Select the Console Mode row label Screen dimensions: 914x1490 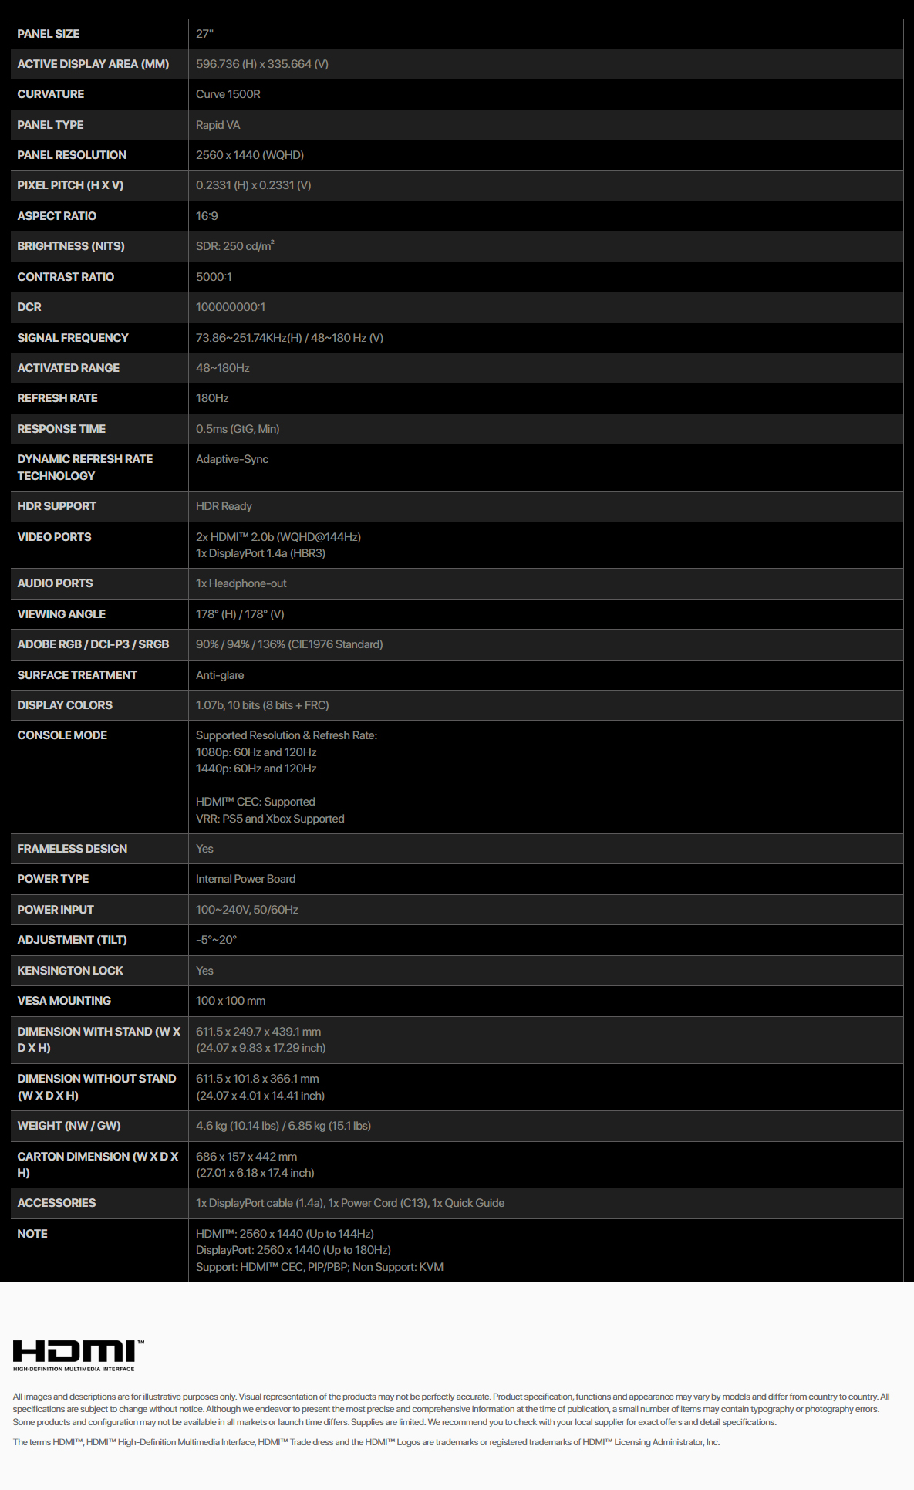point(62,735)
